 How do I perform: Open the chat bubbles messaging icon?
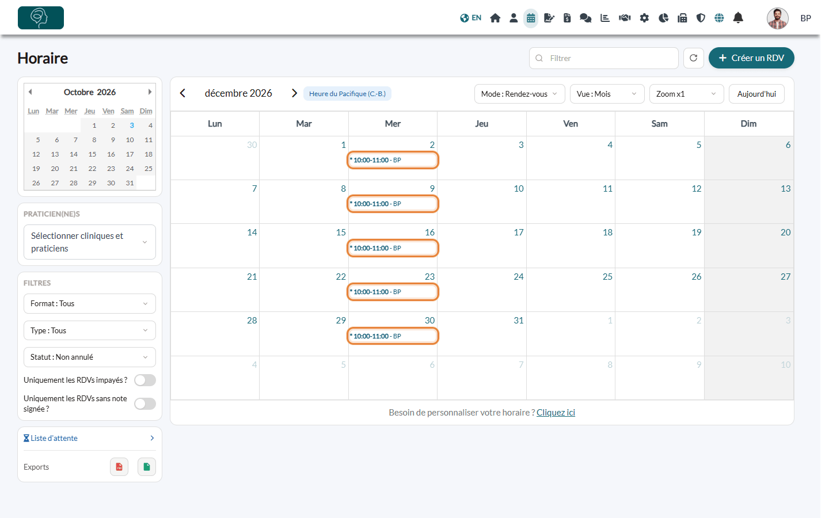pos(585,18)
